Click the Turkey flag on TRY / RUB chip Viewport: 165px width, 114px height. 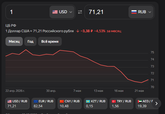pos(114,101)
